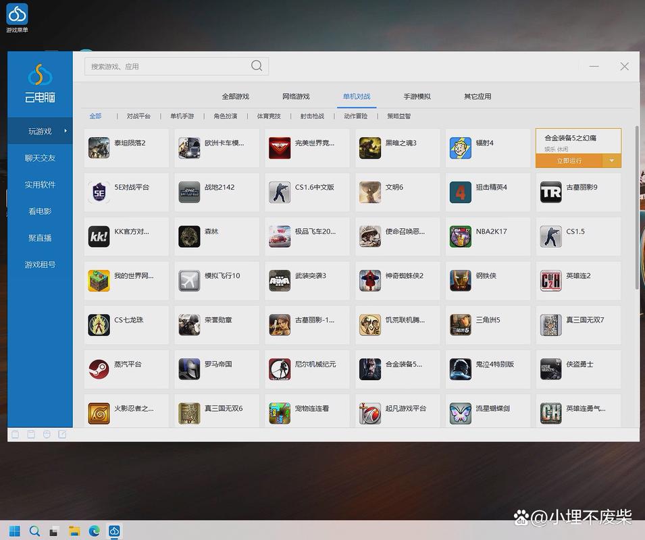The width and height of the screenshot is (645, 540).
Task: Open Need for Speed (极品飞车20...) icon
Action: 280,236
